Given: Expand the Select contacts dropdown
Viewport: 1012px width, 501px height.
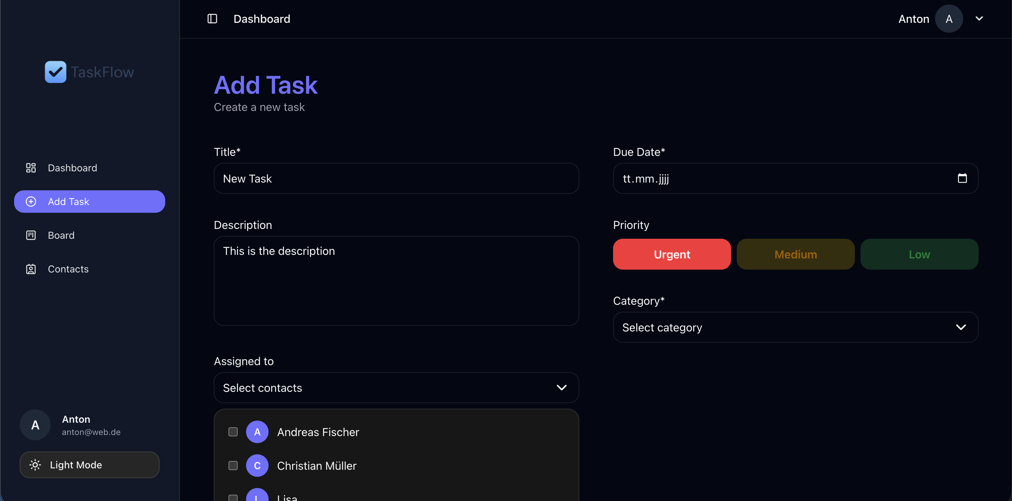Looking at the screenshot, I should tap(395, 388).
